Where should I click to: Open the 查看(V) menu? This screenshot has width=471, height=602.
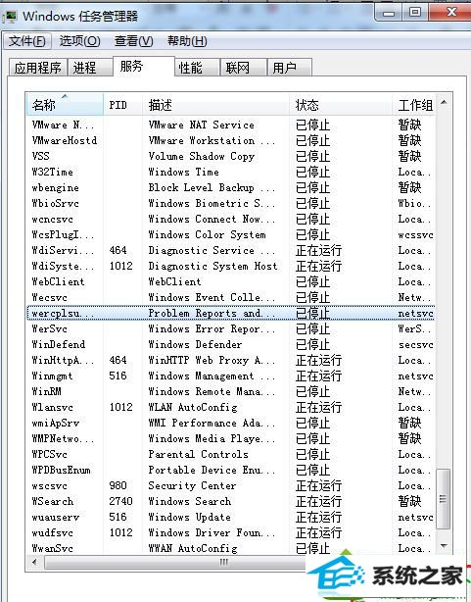(x=133, y=41)
